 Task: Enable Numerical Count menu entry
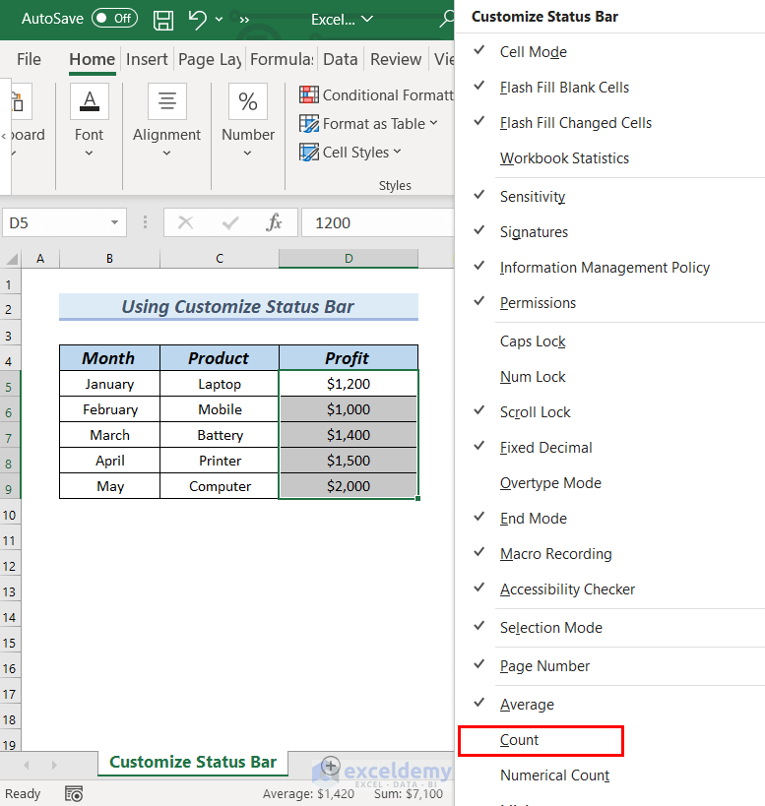click(x=609, y=775)
